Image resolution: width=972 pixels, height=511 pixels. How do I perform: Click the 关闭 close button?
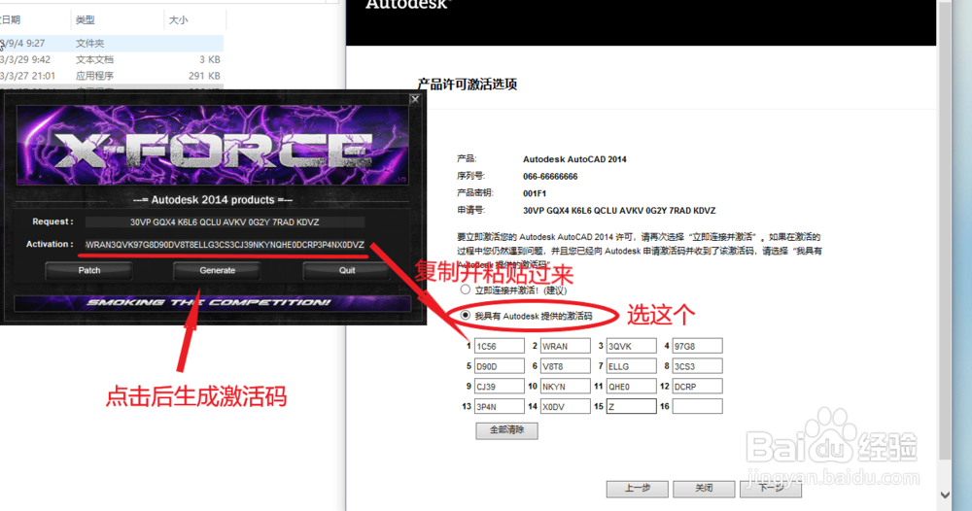704,489
